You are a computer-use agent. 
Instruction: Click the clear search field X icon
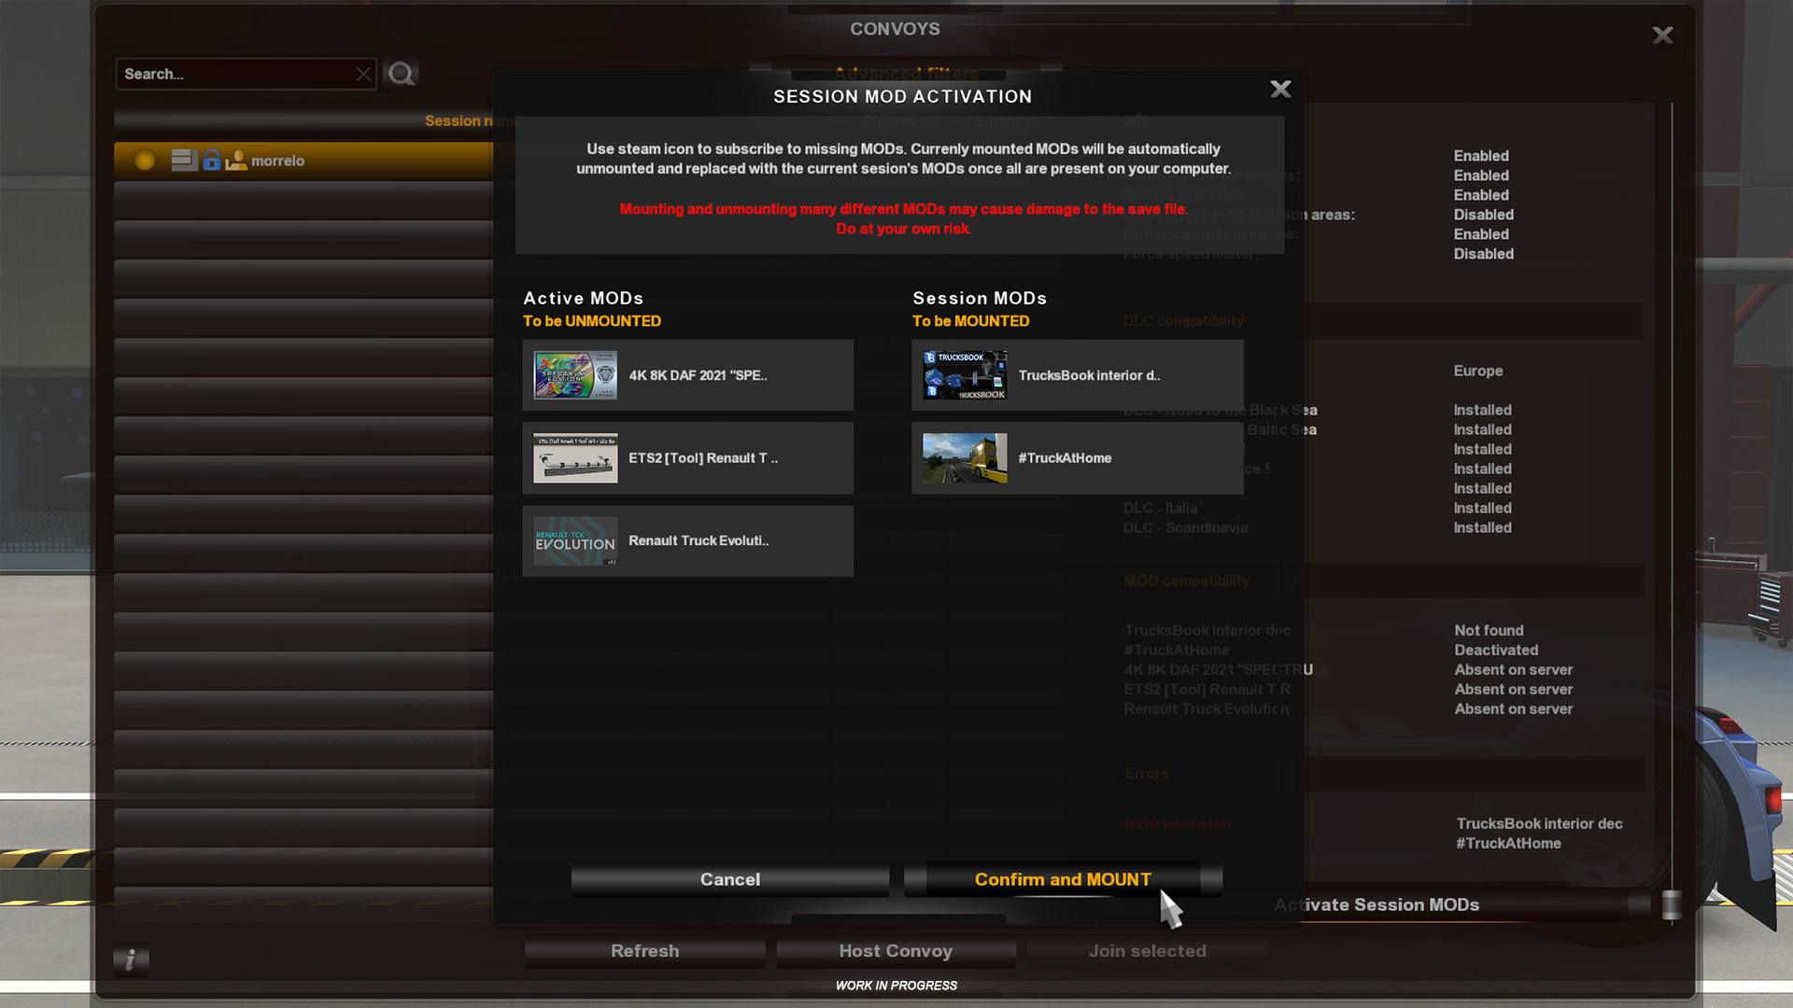pyautogui.click(x=362, y=74)
